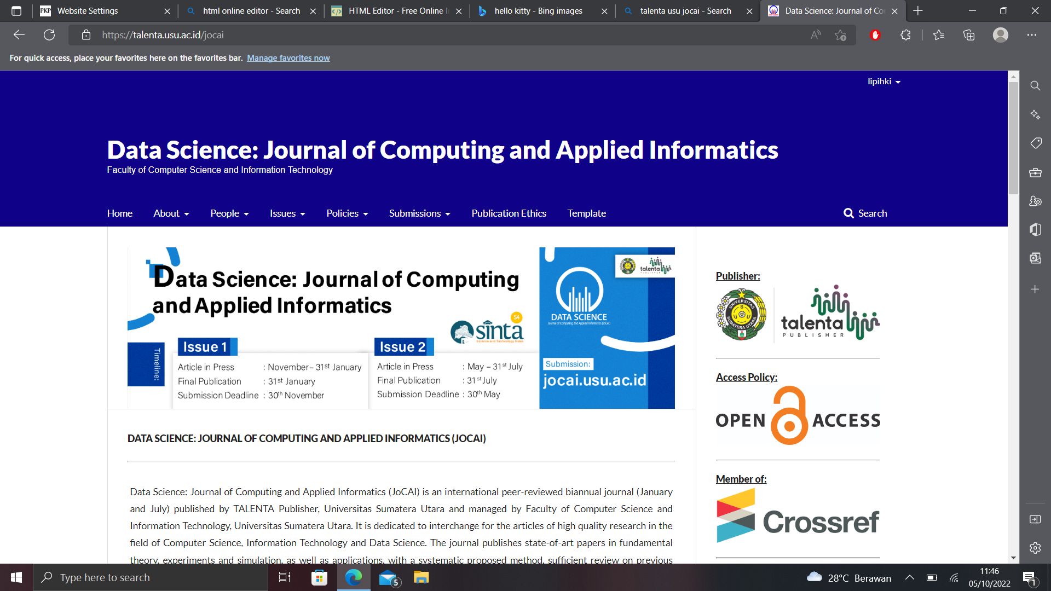
Task: Click the scrollbar down arrow
Action: tap(1013, 558)
